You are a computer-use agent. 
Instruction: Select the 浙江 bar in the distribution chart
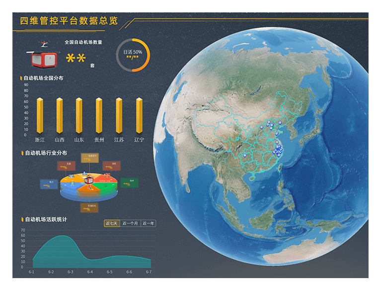click(x=40, y=116)
